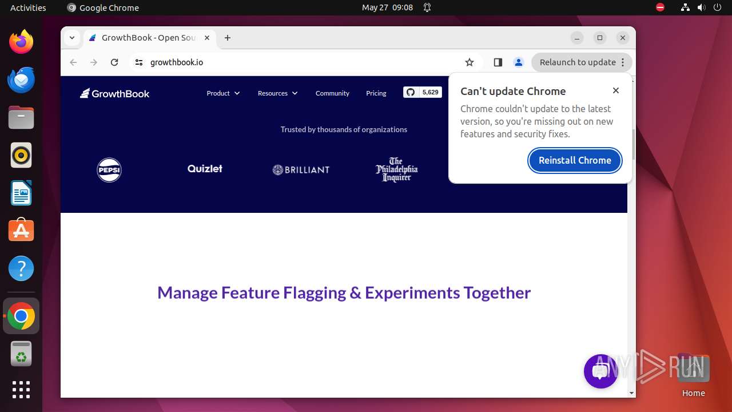Screen dimensions: 732x412
Task: Open the power tray icon
Action: point(718,7)
